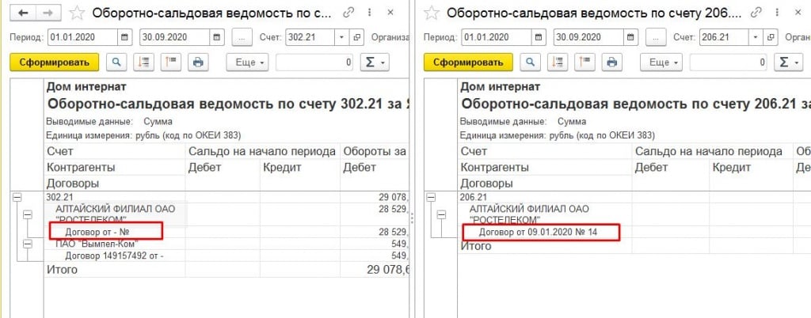
Task: Open the Еще menu in right window
Action: click(662, 62)
